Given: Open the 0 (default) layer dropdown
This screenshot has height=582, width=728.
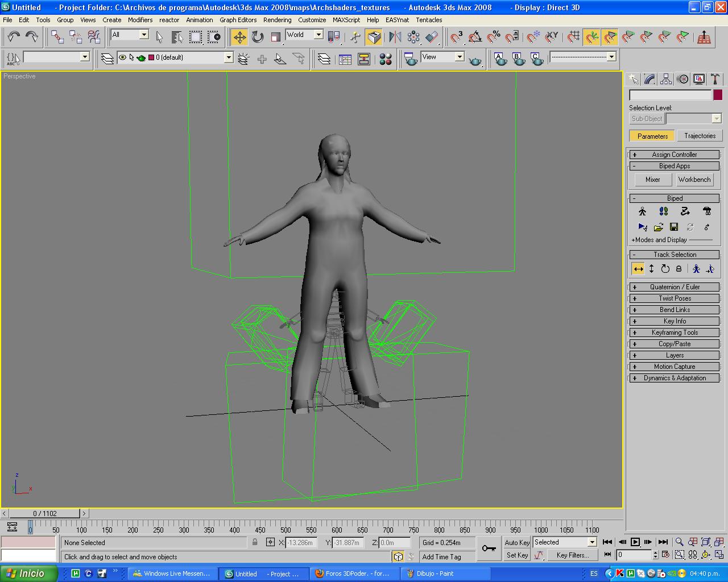Looking at the screenshot, I should 175,57.
